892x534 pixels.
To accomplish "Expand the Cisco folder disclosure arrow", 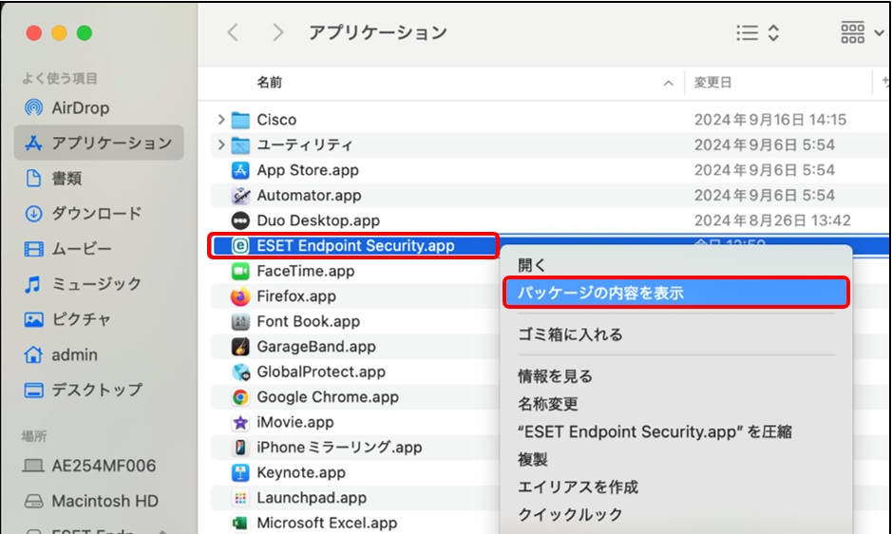I will (220, 120).
